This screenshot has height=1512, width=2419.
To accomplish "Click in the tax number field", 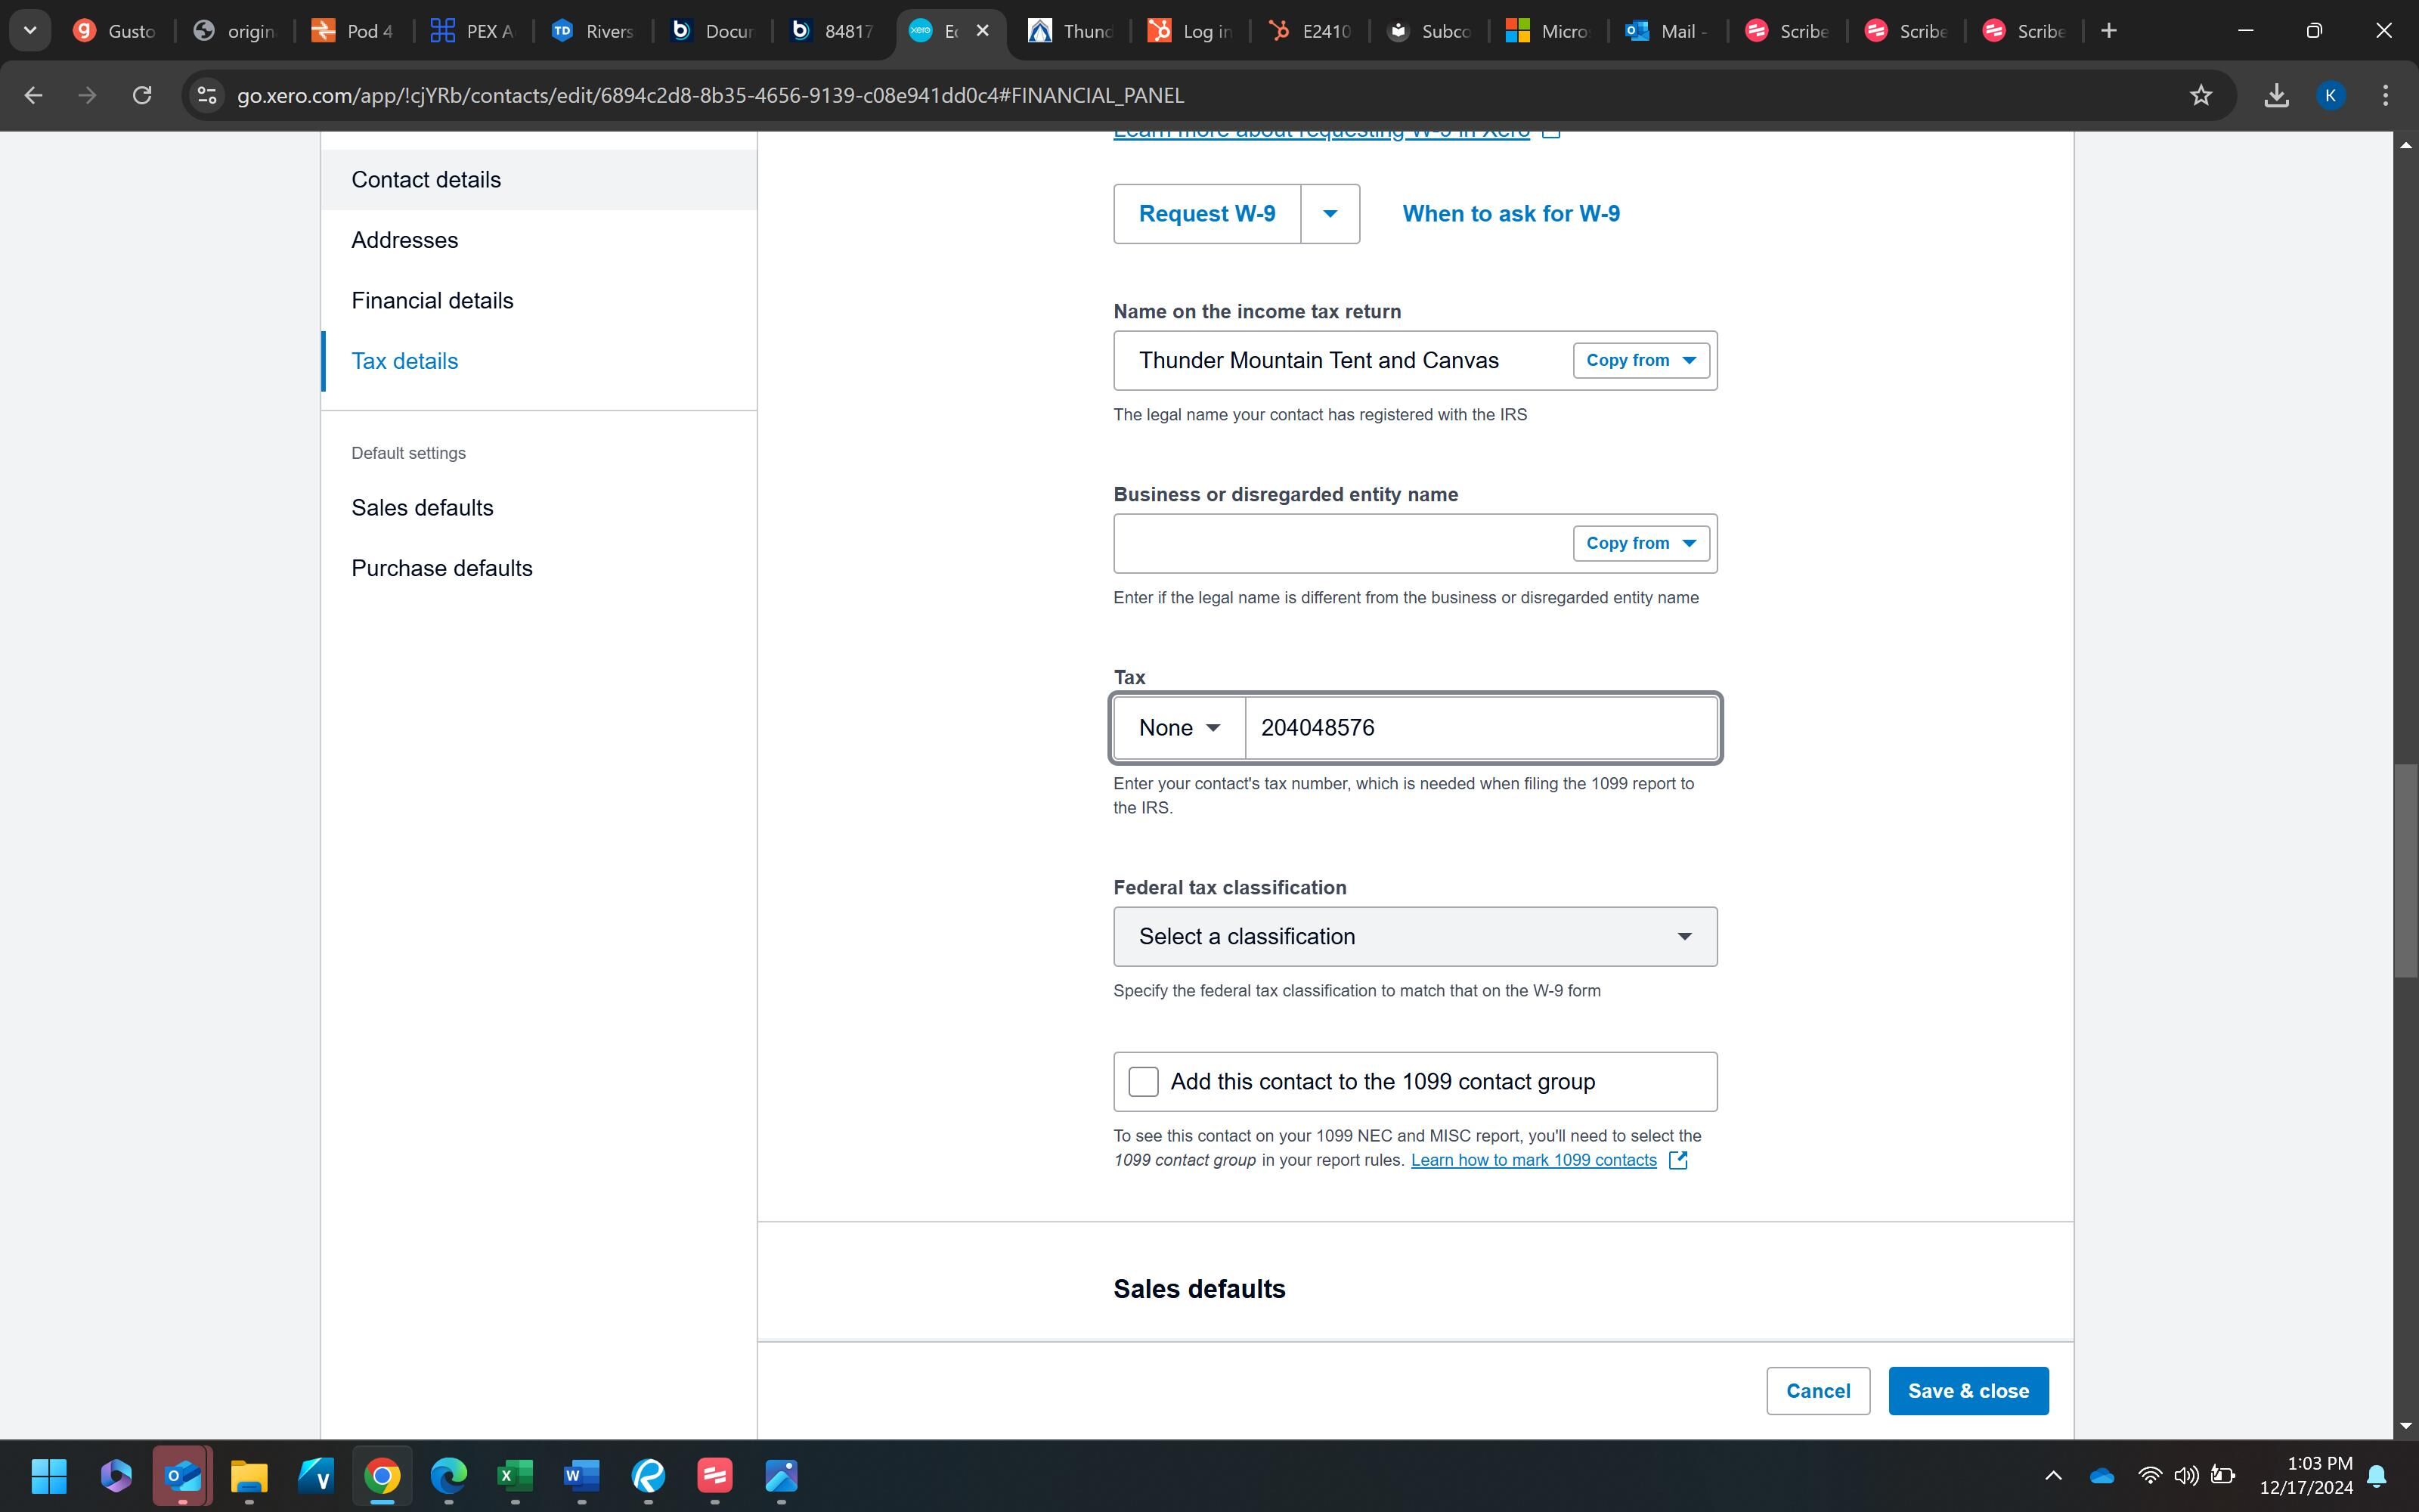I will click(1479, 727).
